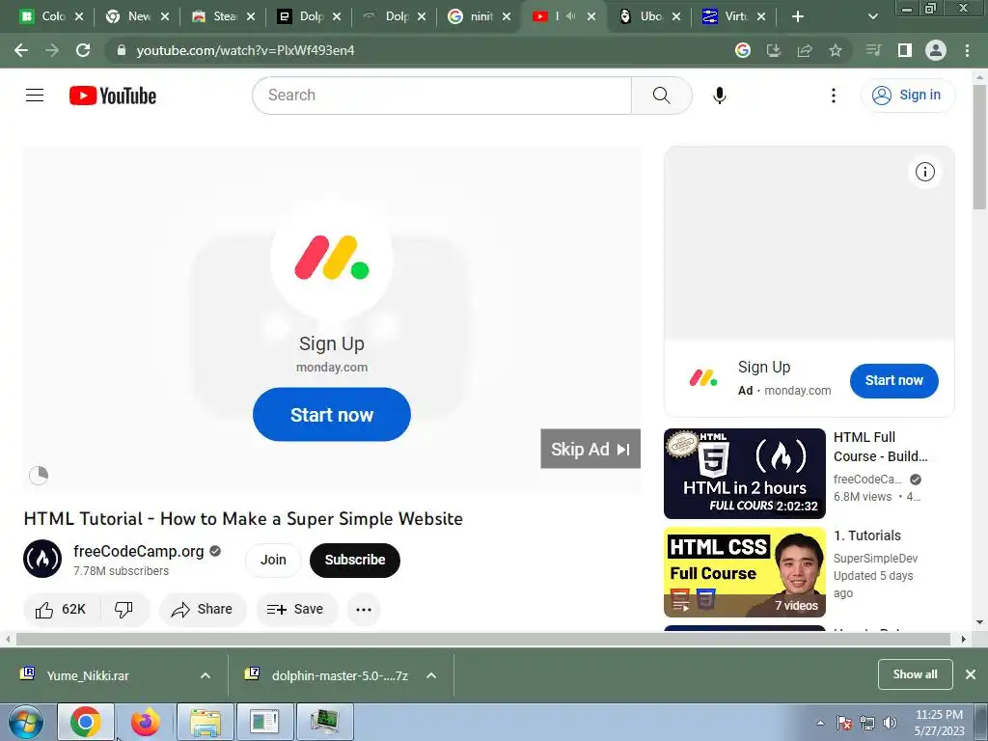Open YouTube settings three-dot menu
The width and height of the screenshot is (988, 741).
[x=833, y=96]
